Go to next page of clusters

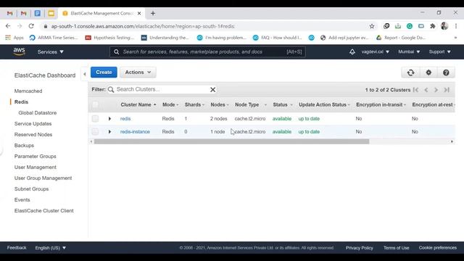[436, 90]
